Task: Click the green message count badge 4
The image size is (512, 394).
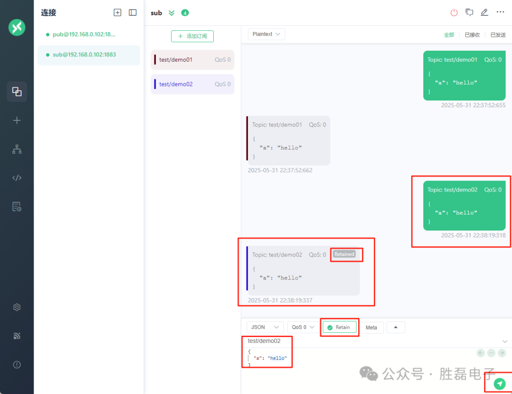Action: click(x=185, y=13)
